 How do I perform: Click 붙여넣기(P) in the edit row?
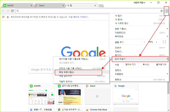click(x=161, y=65)
